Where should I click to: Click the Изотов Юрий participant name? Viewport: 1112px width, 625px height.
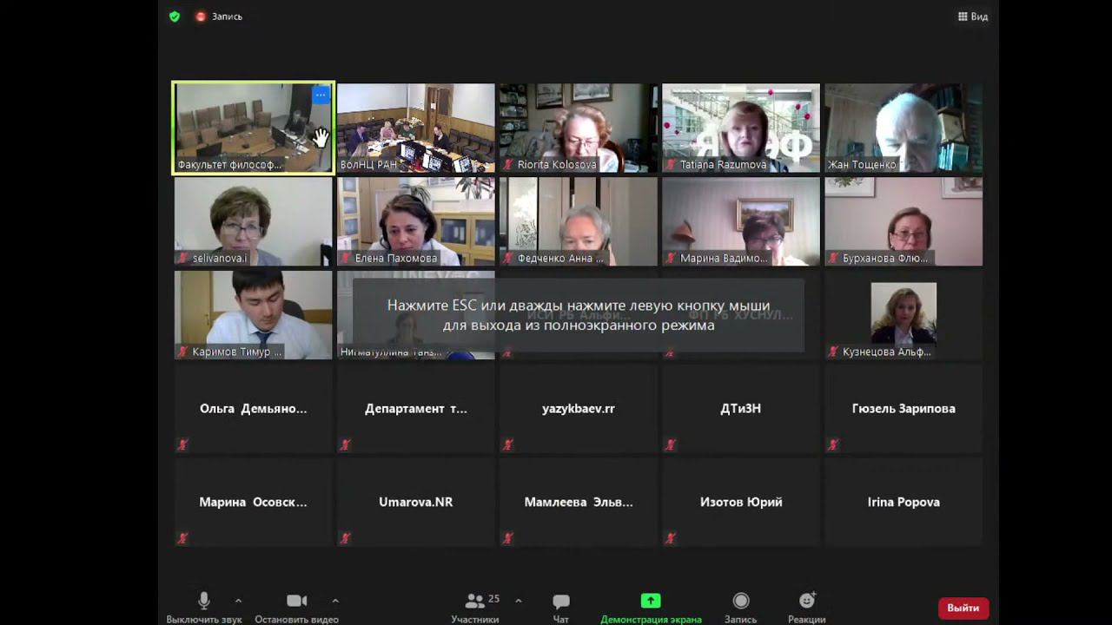click(x=741, y=502)
